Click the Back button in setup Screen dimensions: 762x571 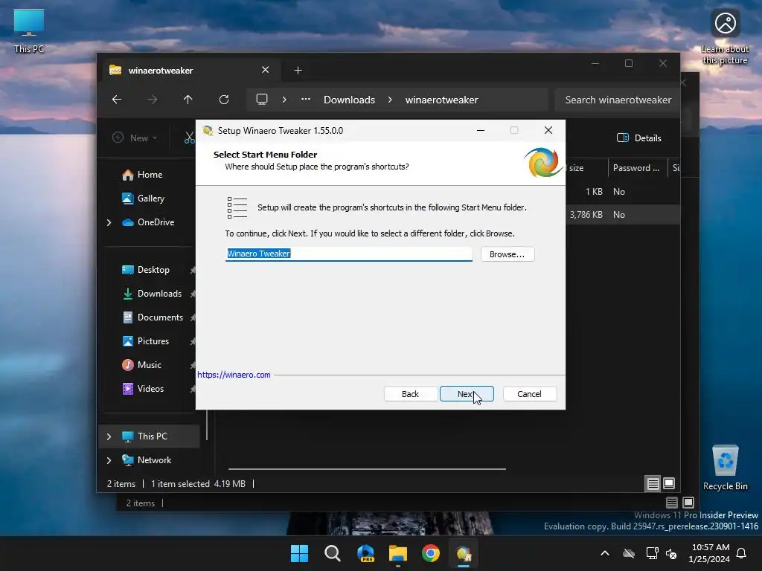click(410, 394)
